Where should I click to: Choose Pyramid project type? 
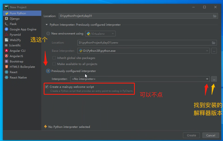22,34
